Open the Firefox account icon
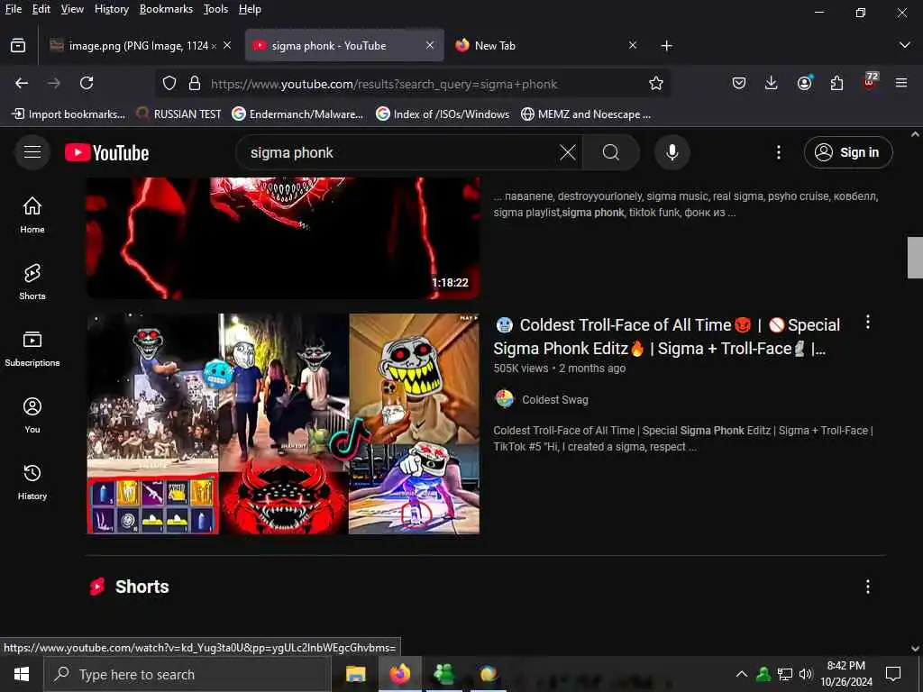 (x=805, y=84)
